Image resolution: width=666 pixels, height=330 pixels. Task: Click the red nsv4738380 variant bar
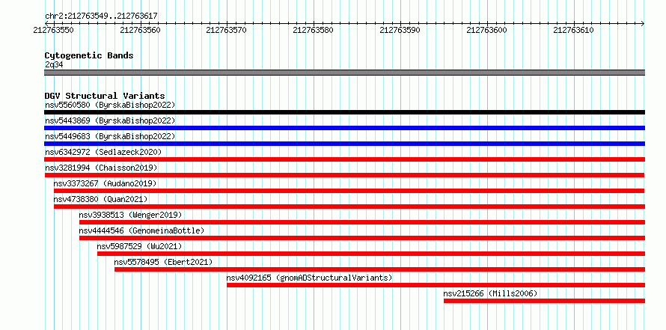coord(349,207)
